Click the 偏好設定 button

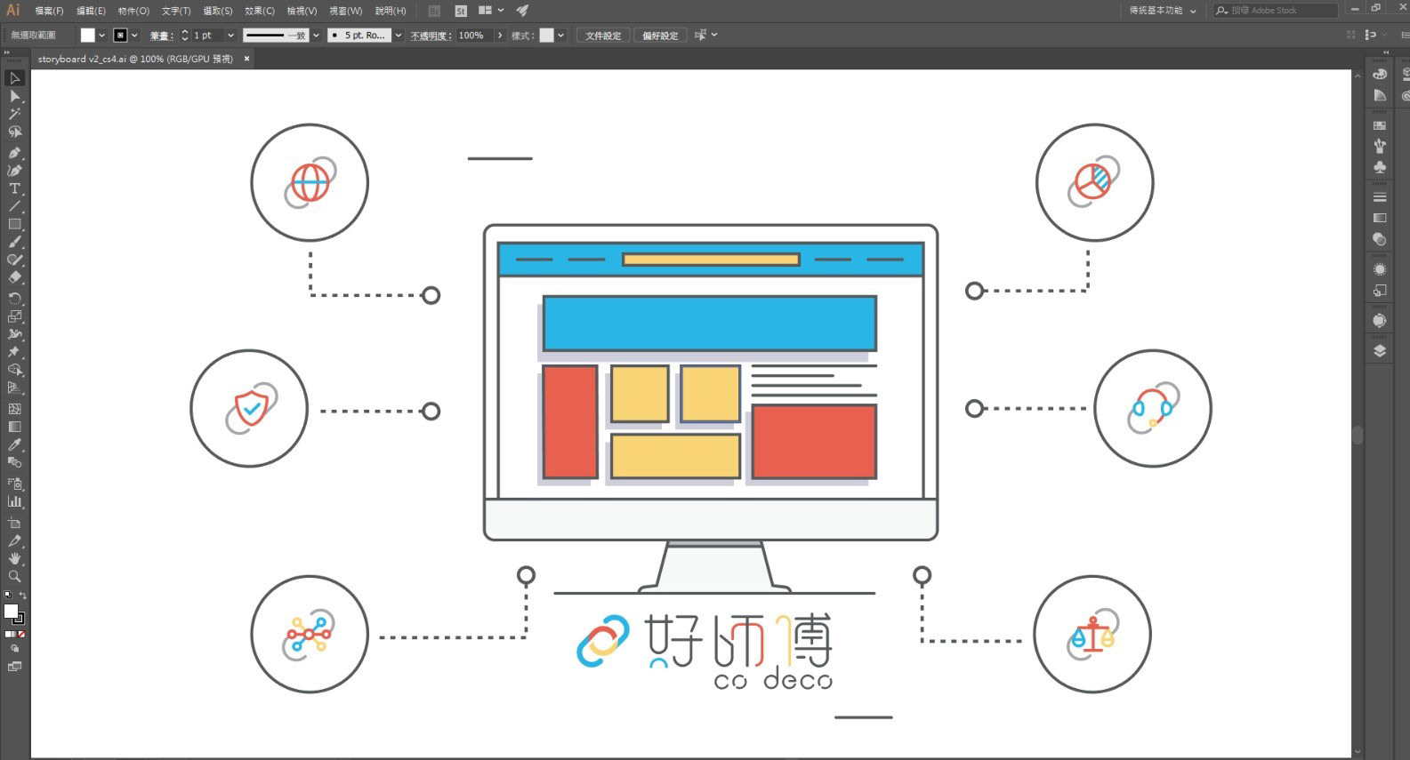click(660, 36)
